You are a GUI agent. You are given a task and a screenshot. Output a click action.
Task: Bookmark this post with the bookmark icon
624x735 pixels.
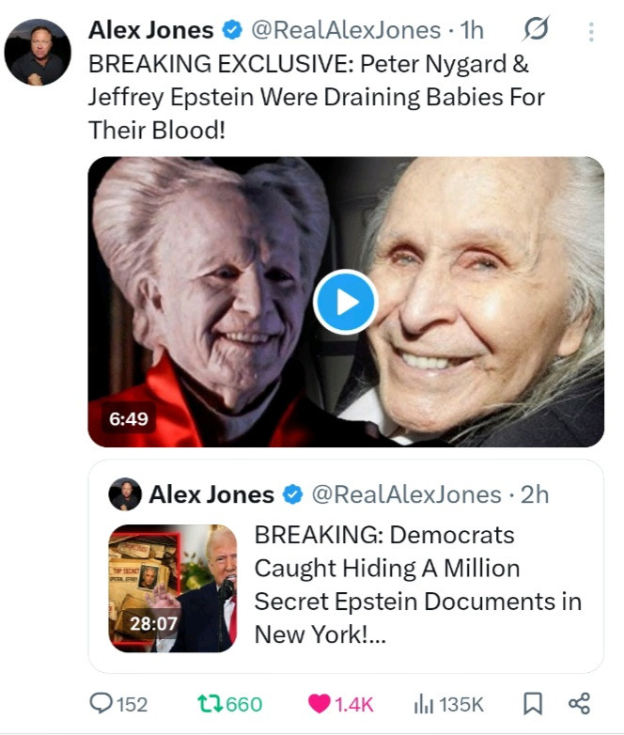coord(532,704)
